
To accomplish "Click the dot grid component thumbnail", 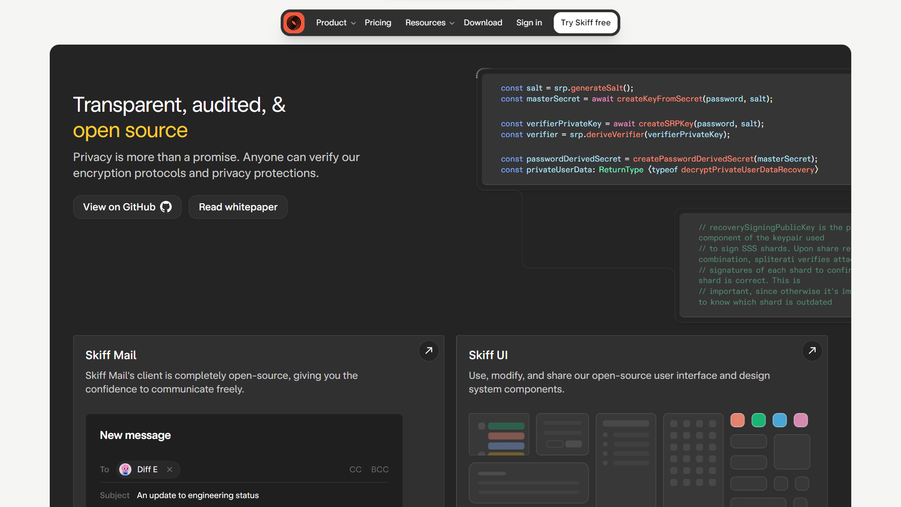I will click(693, 460).
